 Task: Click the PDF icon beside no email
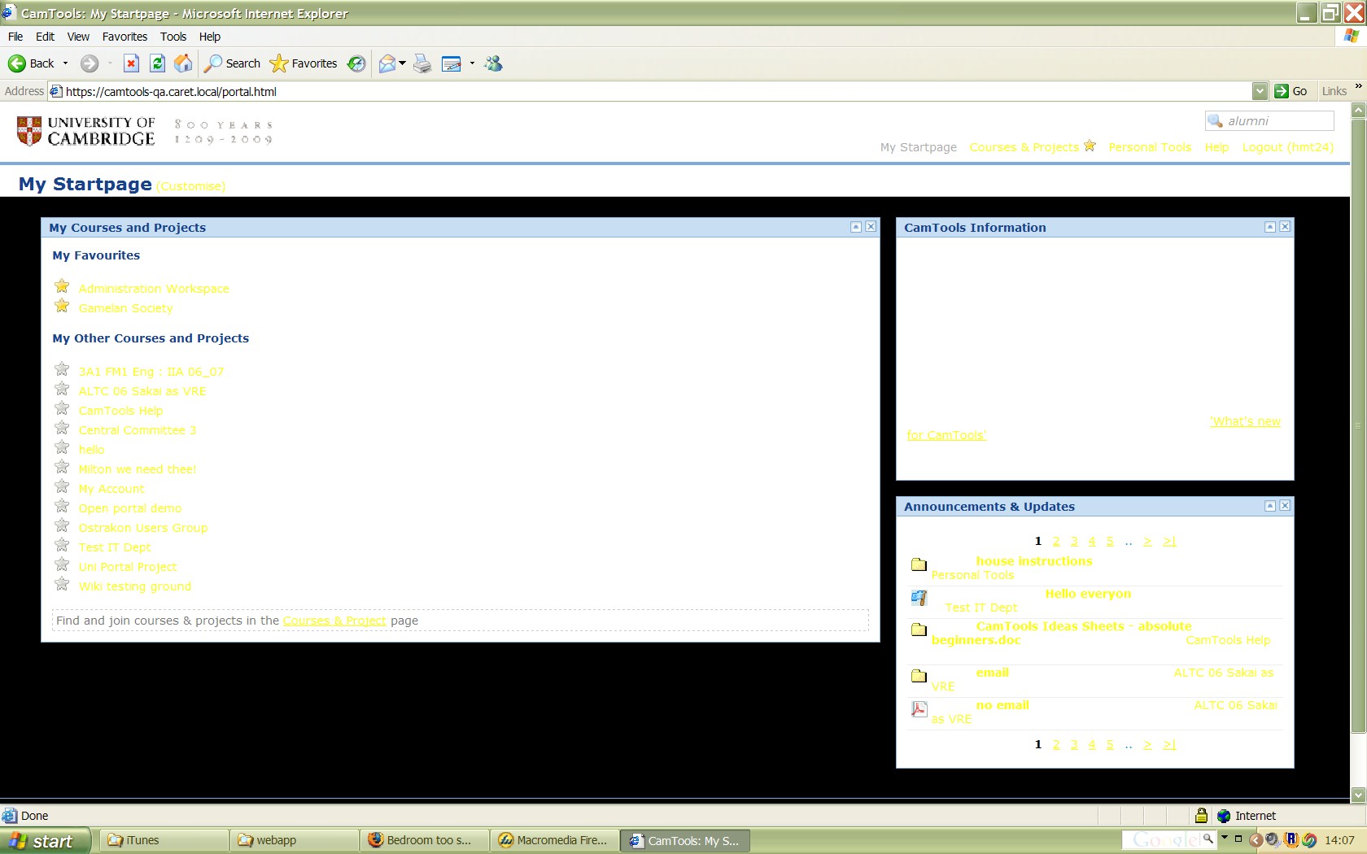919,709
